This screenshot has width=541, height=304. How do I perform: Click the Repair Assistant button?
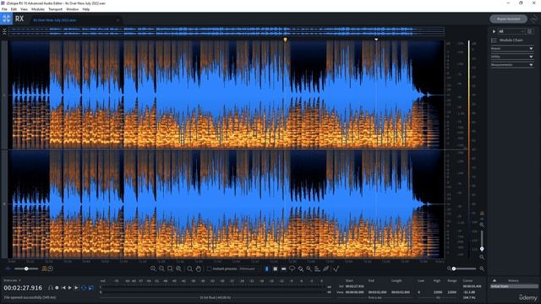tap(508, 19)
